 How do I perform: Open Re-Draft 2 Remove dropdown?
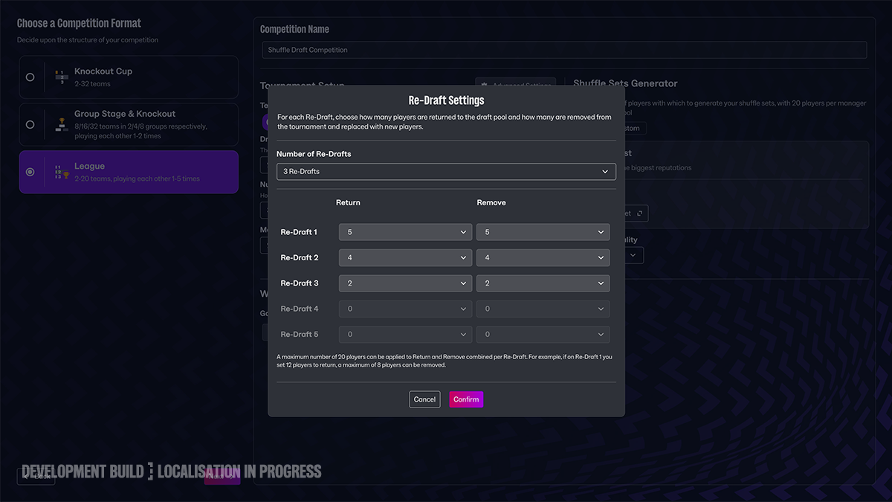click(x=543, y=257)
